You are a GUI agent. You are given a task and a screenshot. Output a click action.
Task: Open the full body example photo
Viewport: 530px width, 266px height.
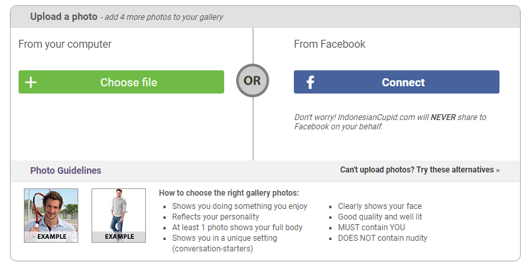tap(119, 216)
